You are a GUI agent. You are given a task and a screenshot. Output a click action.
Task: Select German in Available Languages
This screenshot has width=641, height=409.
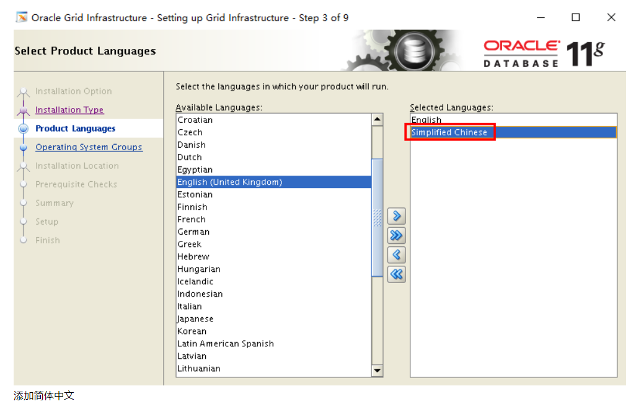273,231
